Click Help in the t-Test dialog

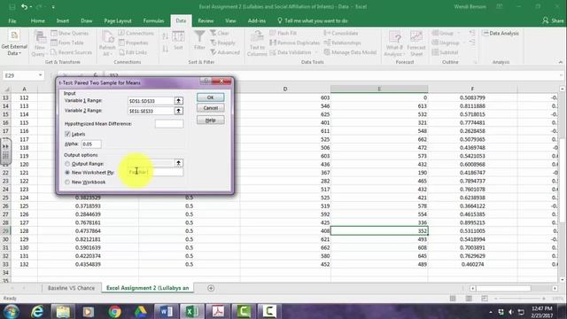click(211, 121)
